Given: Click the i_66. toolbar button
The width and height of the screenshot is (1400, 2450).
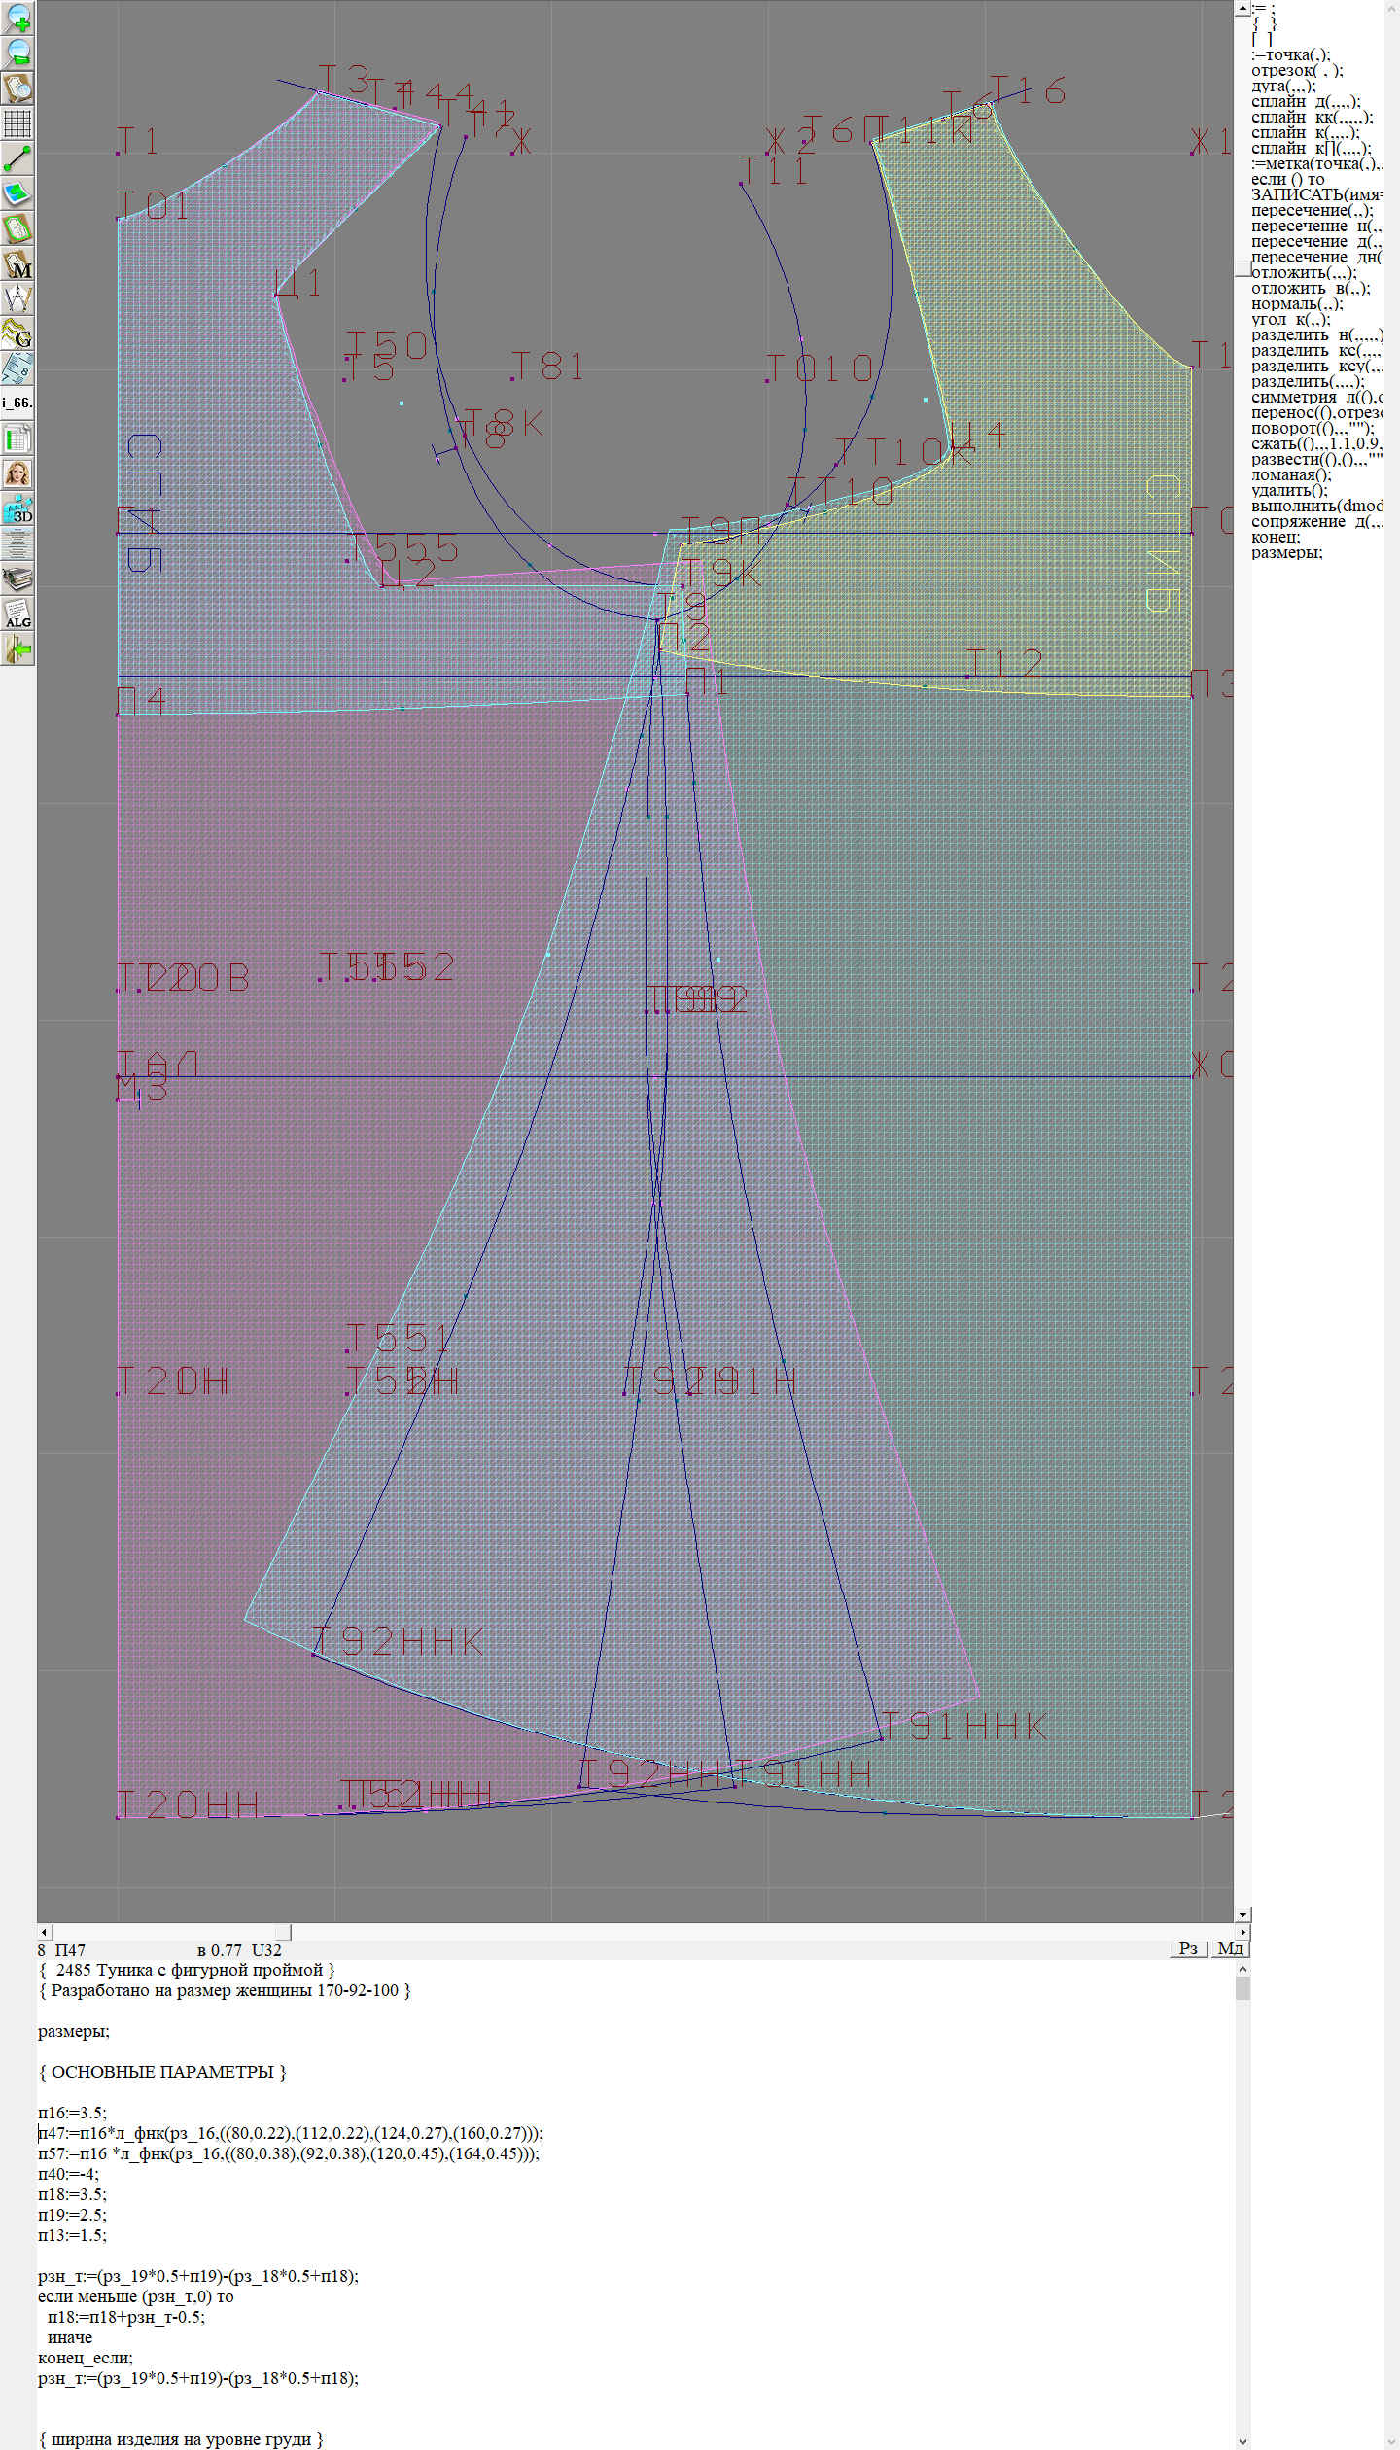Looking at the screenshot, I should pyautogui.click(x=17, y=402).
